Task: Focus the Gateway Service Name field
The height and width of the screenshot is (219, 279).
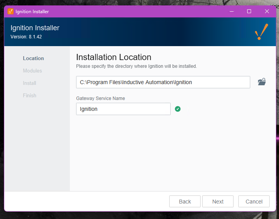Action: pyautogui.click(x=123, y=109)
